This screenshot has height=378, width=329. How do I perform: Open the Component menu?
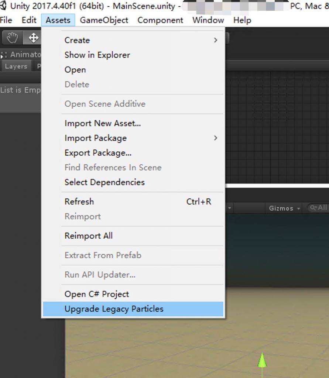point(160,20)
